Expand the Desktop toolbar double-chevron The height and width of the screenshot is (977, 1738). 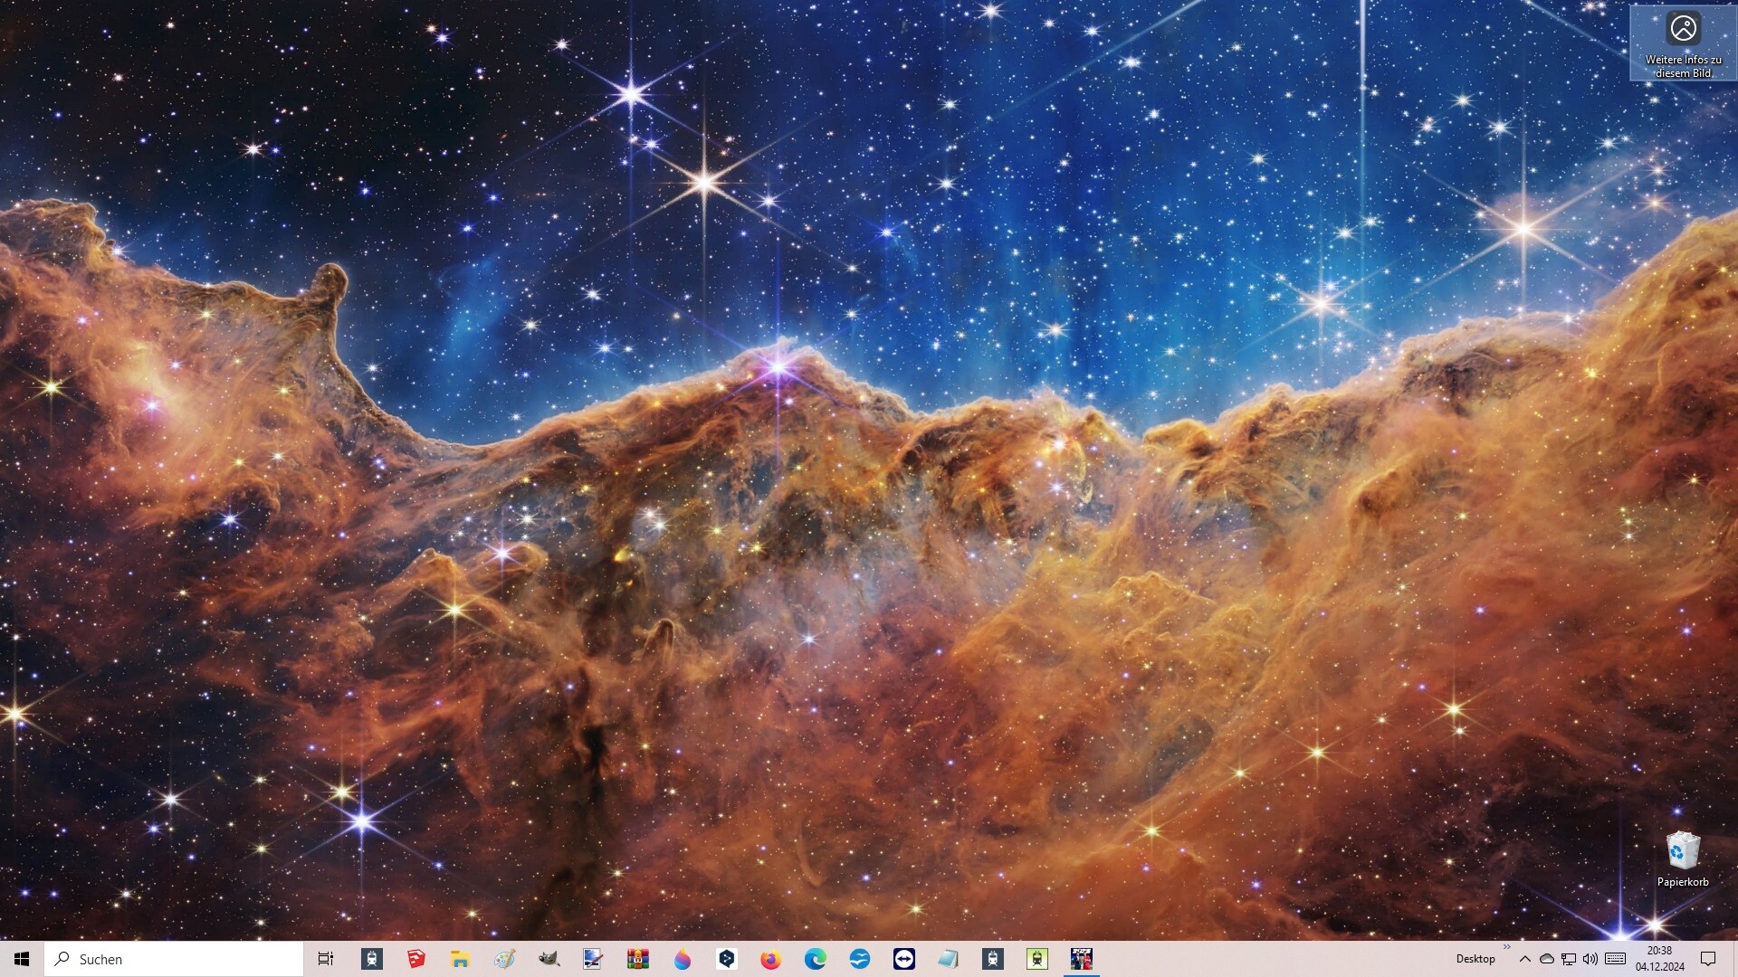pyautogui.click(x=1506, y=947)
